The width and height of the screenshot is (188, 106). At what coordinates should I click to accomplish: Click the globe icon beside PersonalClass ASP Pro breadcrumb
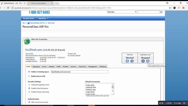(28, 23)
